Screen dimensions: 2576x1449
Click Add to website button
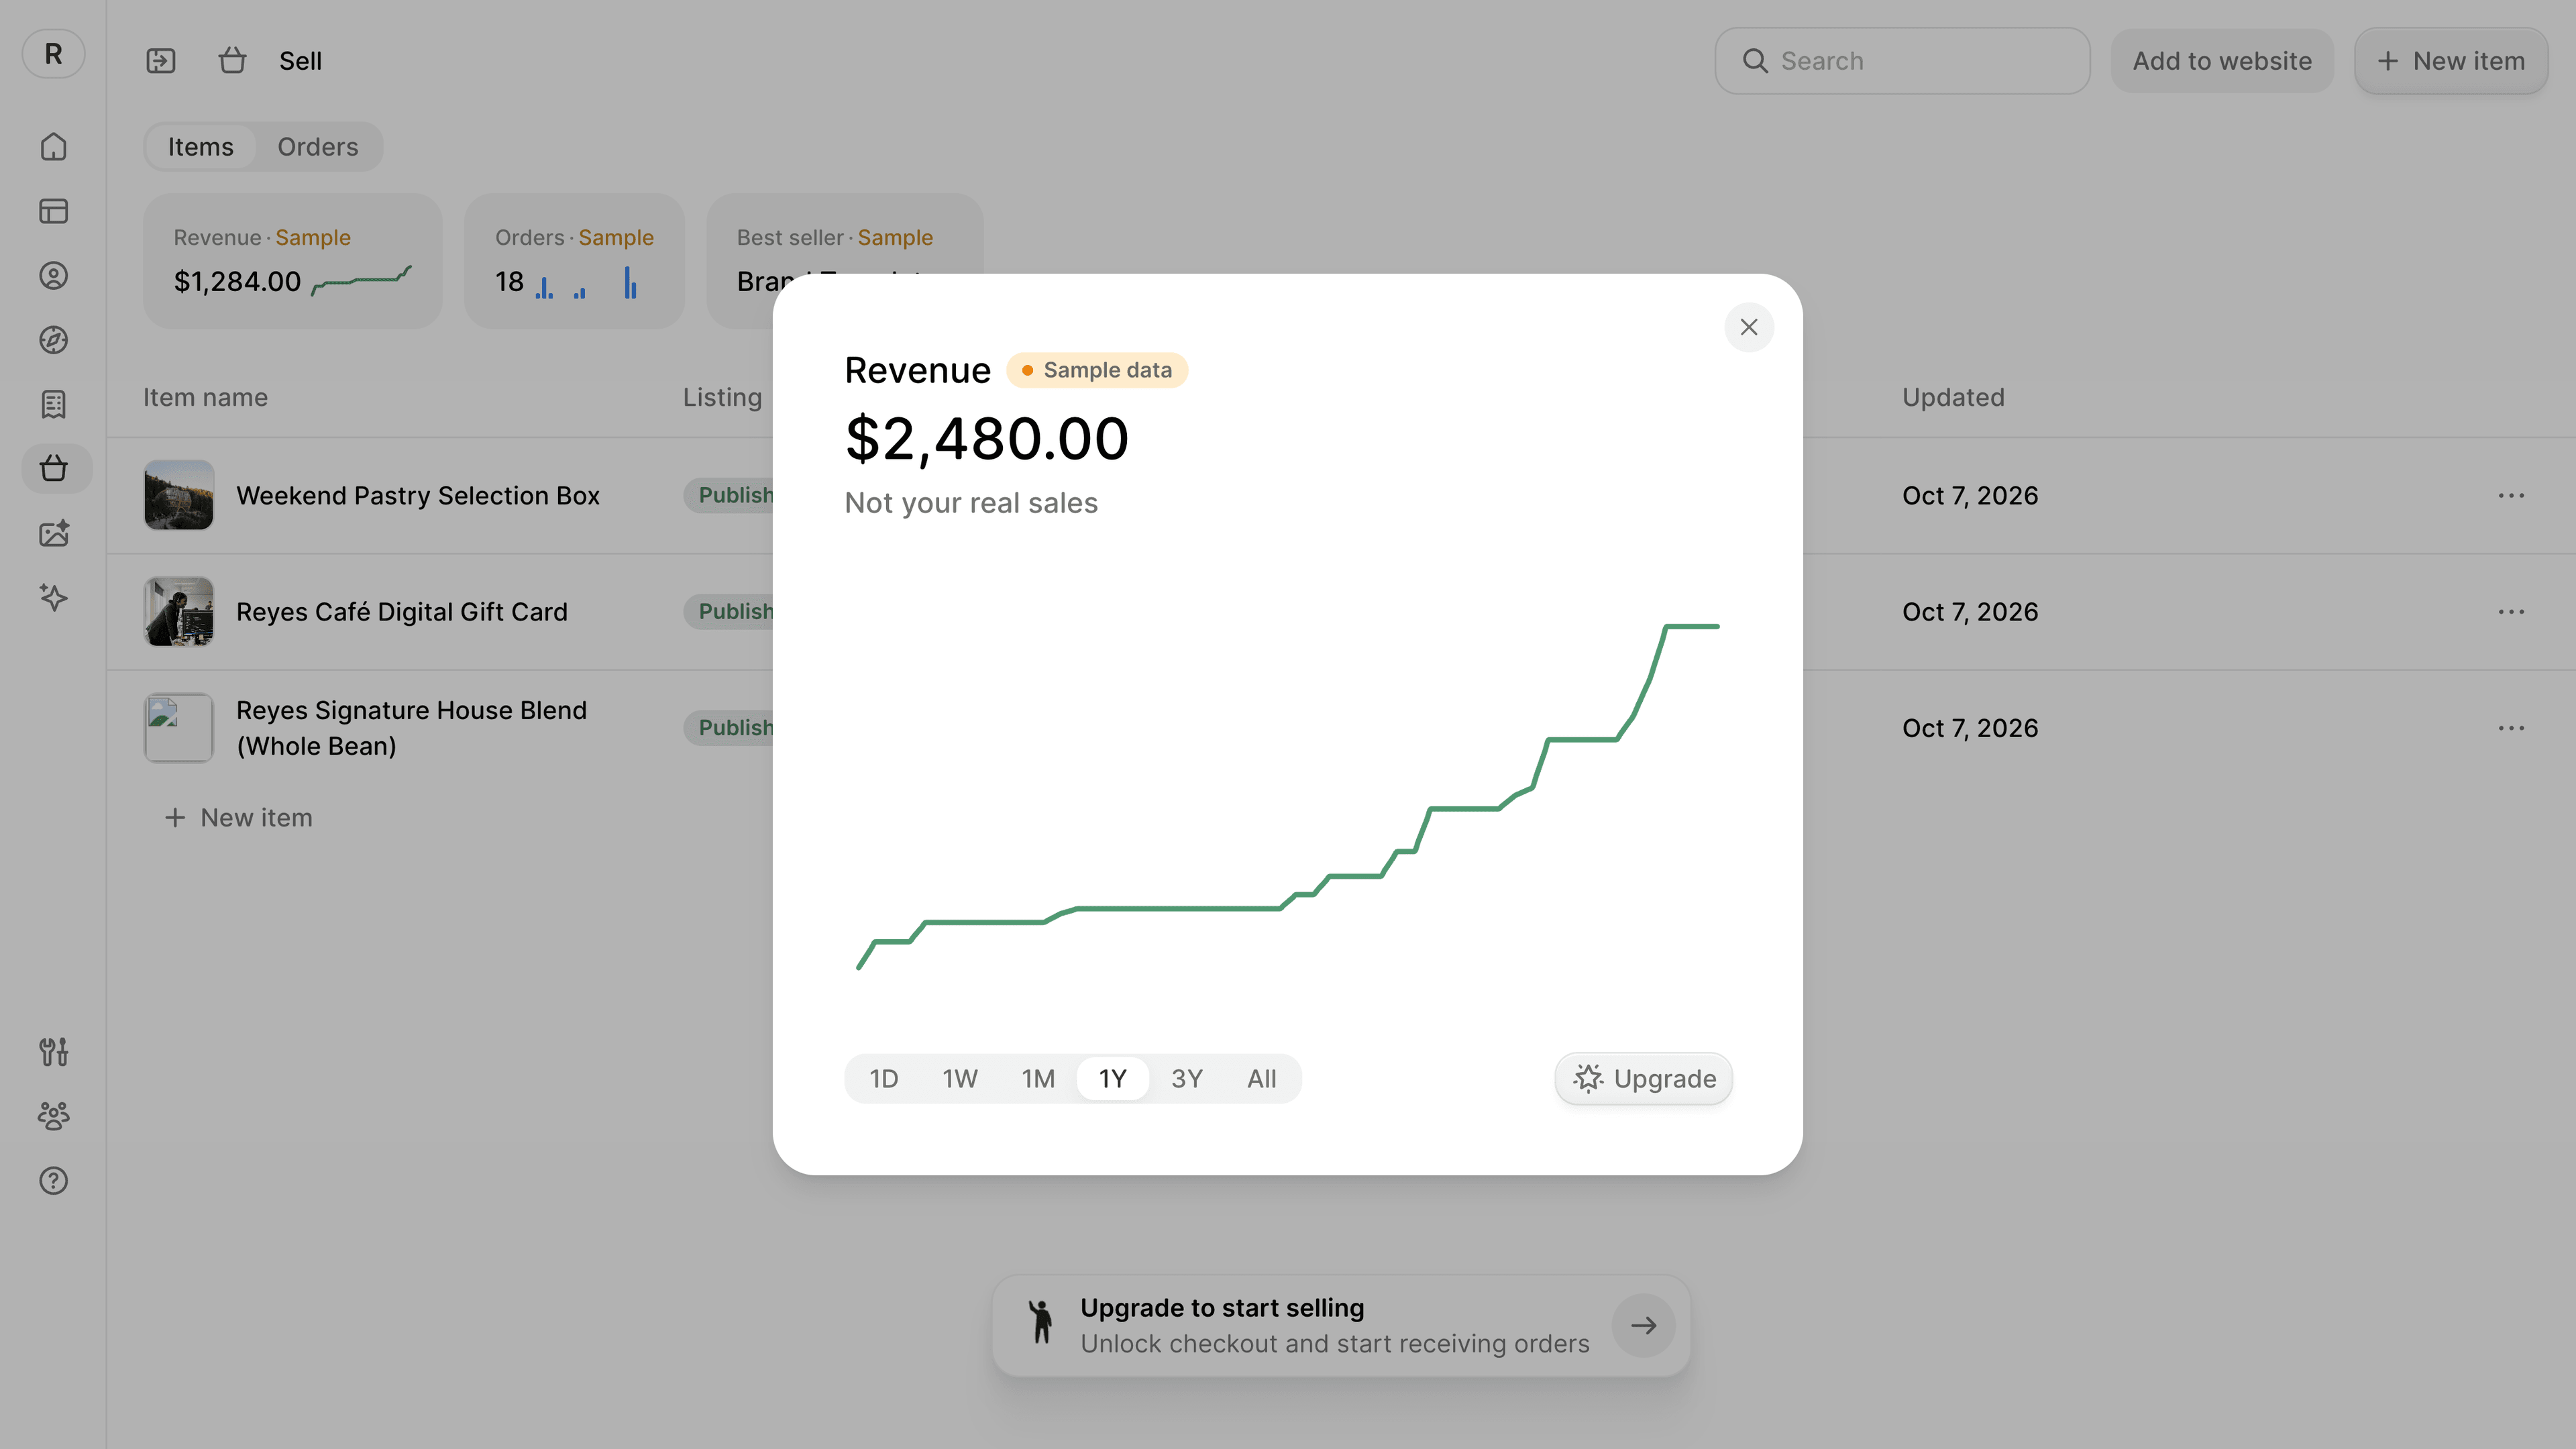pyautogui.click(x=2222, y=61)
